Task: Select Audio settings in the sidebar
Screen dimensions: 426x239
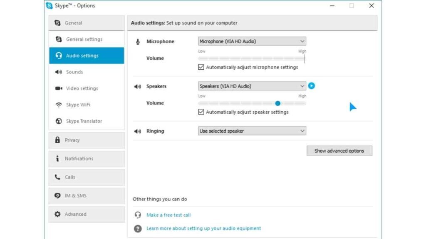Action: coord(87,56)
